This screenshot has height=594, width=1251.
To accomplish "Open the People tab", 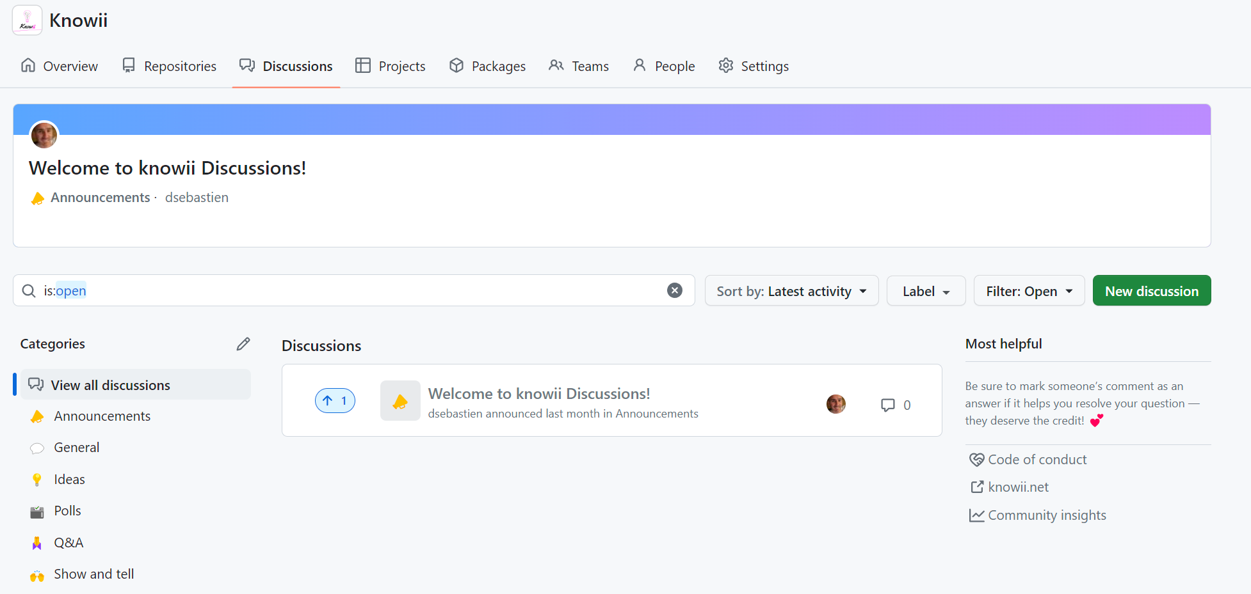I will [664, 66].
